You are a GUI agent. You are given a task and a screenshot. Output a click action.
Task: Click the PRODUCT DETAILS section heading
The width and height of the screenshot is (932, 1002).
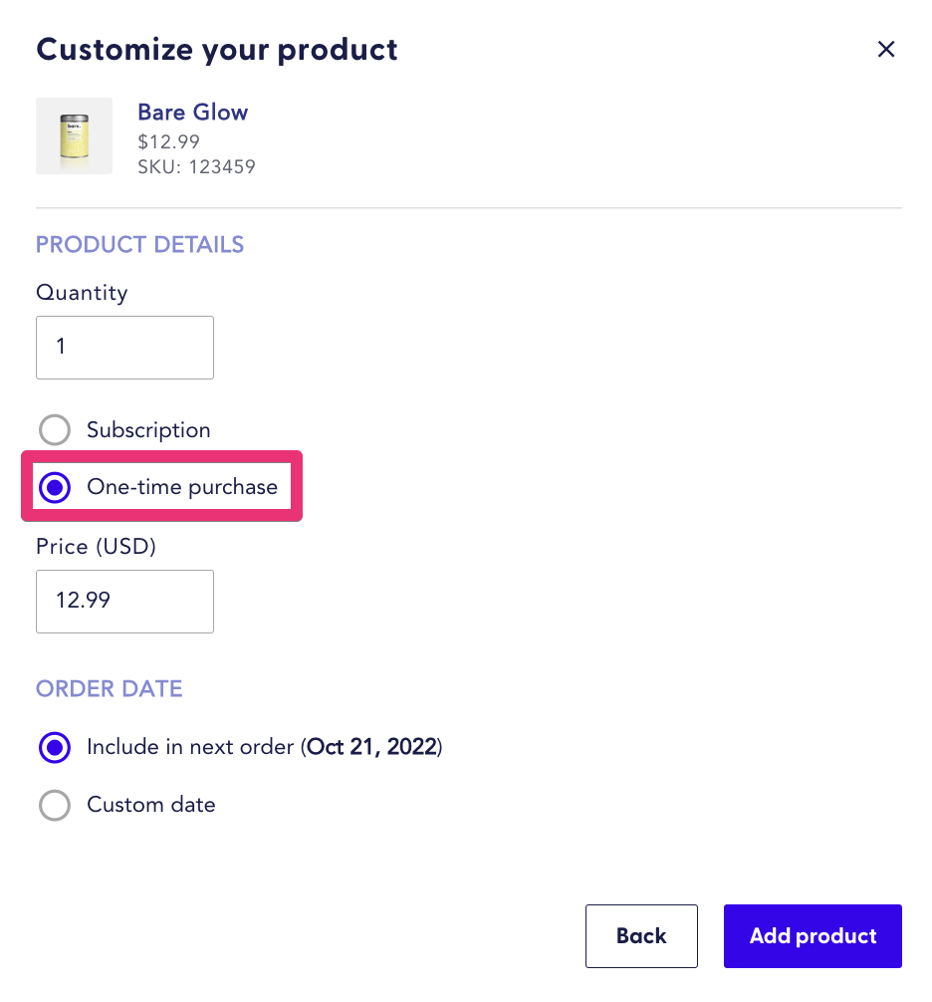(139, 244)
